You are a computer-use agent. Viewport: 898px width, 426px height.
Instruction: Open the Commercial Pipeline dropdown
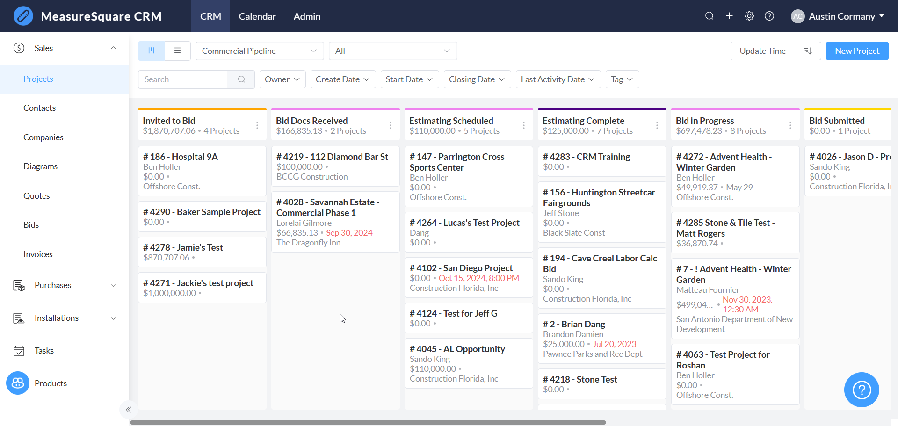click(x=260, y=51)
